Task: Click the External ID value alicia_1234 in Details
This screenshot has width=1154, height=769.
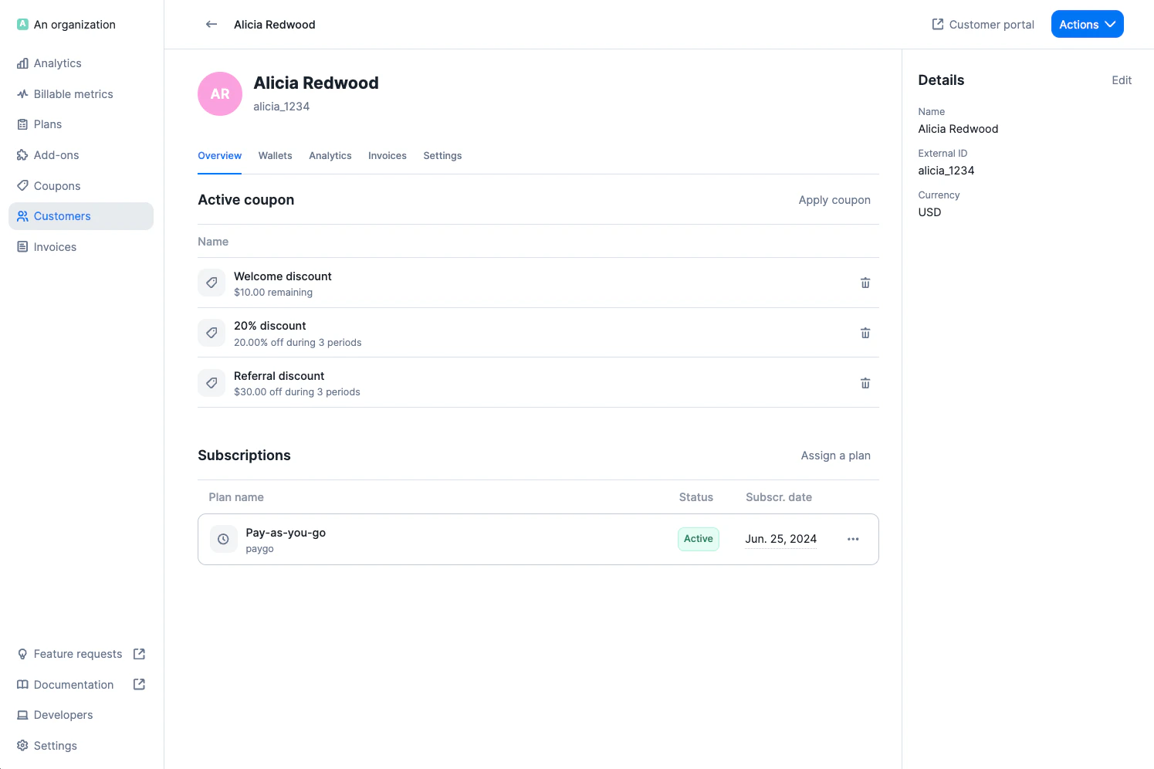Action: (946, 171)
